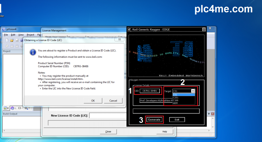The height and width of the screenshot is (142, 262).
Task: Click the New file icon in µVision toolbar
Action: 6,40
